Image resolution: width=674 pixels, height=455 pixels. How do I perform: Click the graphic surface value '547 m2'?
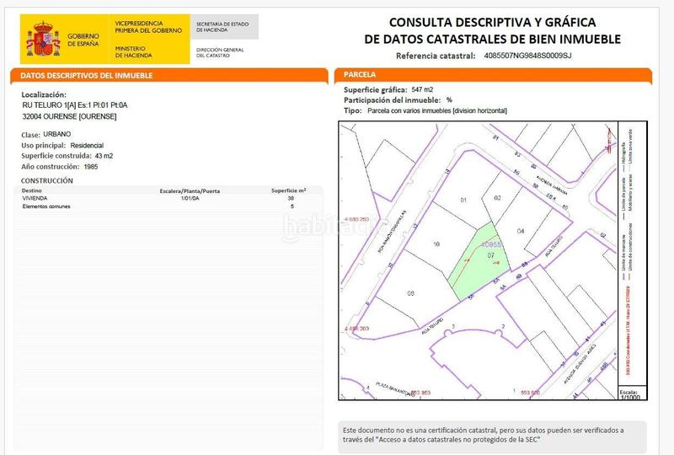point(422,89)
